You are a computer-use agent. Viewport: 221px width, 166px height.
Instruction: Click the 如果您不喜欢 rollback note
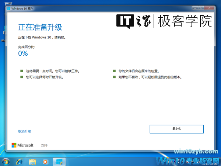[x=150, y=77]
